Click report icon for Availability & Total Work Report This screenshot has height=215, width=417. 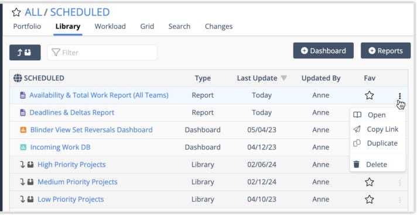(23, 95)
